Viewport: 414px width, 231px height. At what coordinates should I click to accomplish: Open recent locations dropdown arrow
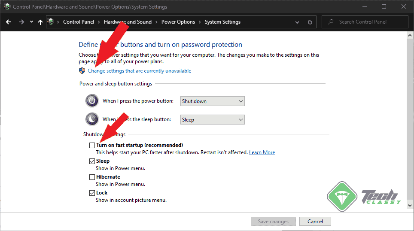[31, 22]
